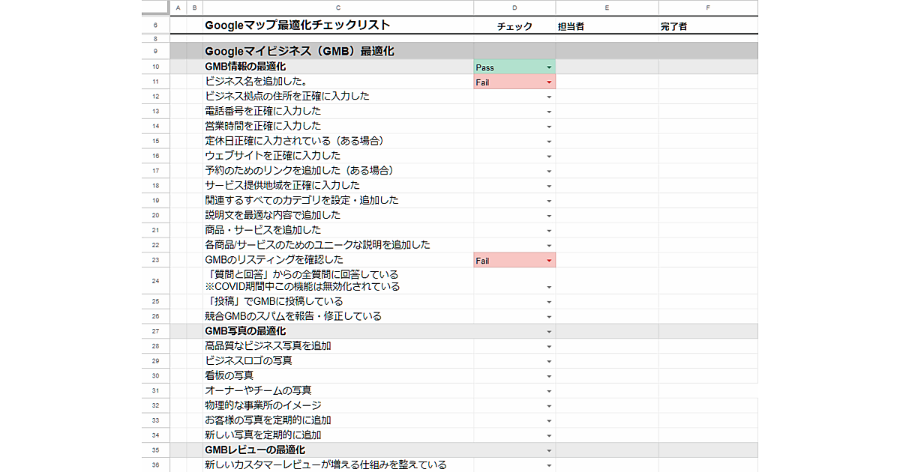The image size is (900, 472).
Task: Click the チェック column heading cell
Action: click(514, 26)
